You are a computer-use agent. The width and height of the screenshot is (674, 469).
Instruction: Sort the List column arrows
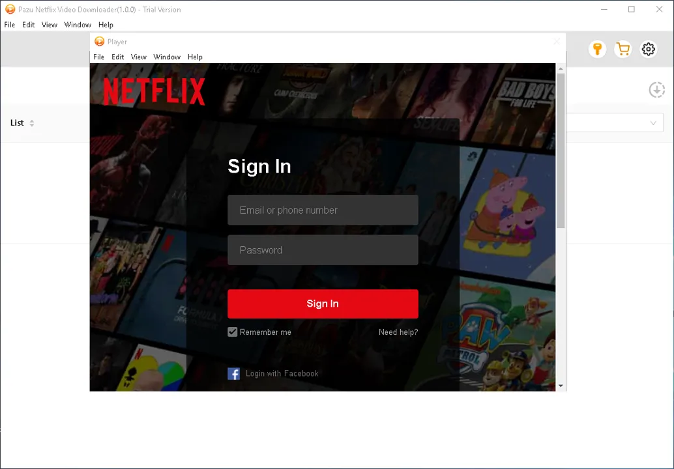tap(31, 123)
